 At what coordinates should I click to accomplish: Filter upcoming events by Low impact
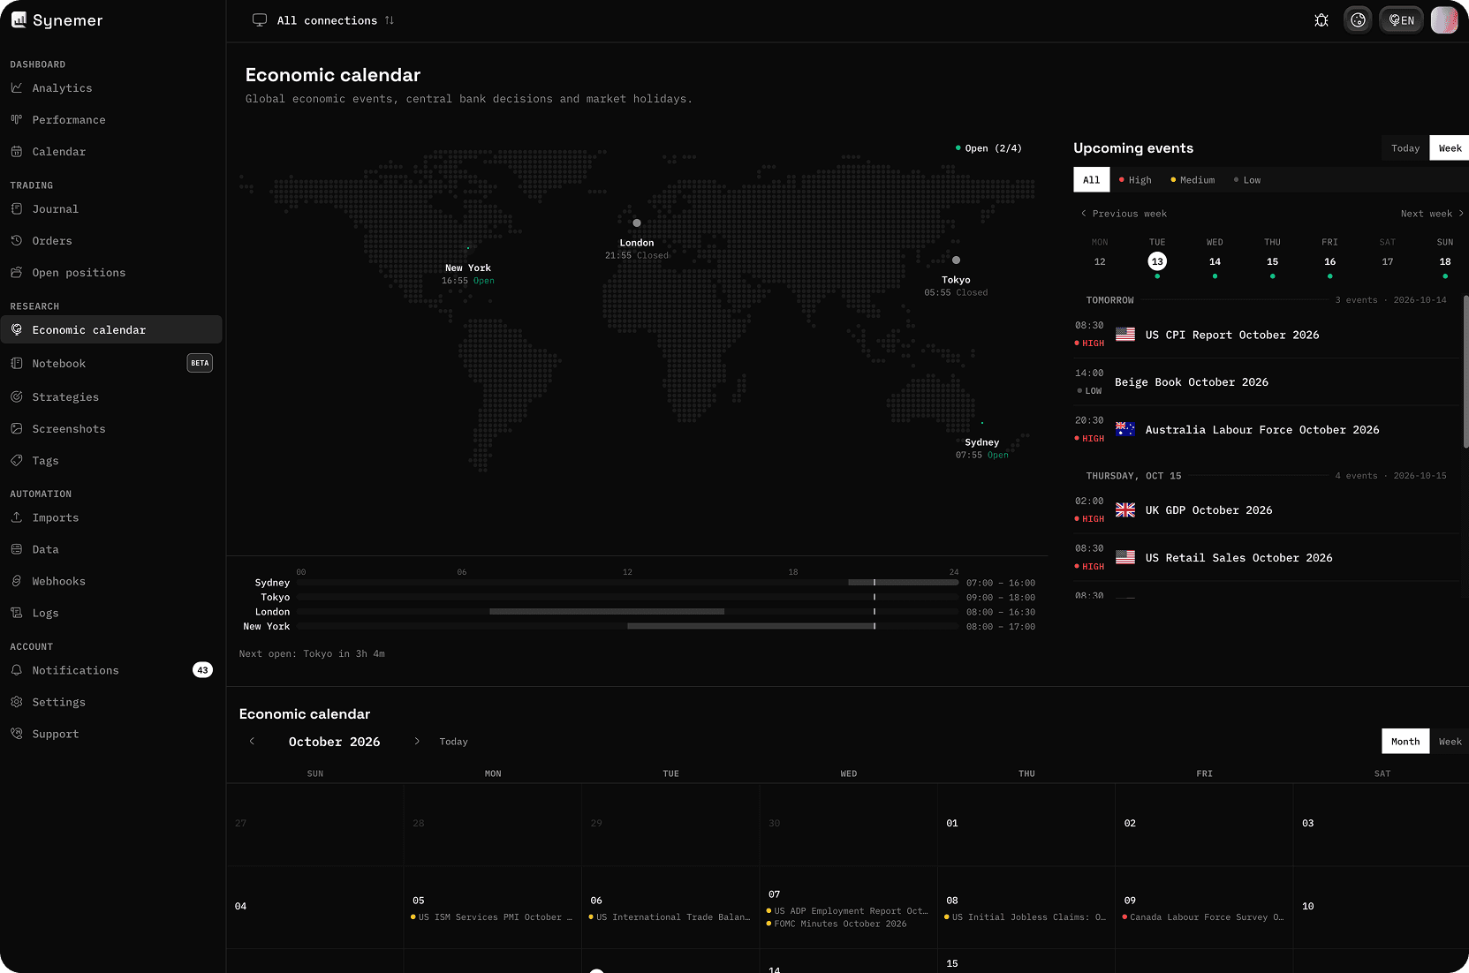pos(1247,180)
